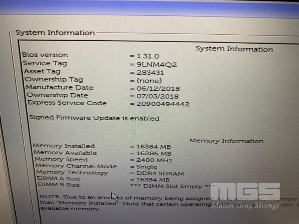Click the Memory Available value 16286 MB
The image size is (299, 224).
coord(154,153)
